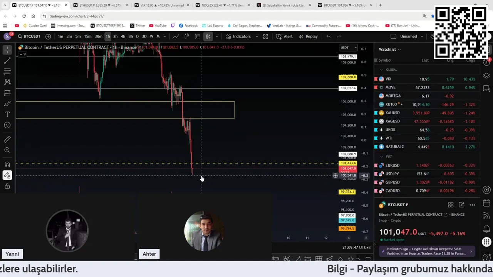Open the forecasting and measurement tools
Viewport: 493px width, 277px height.
click(7, 93)
